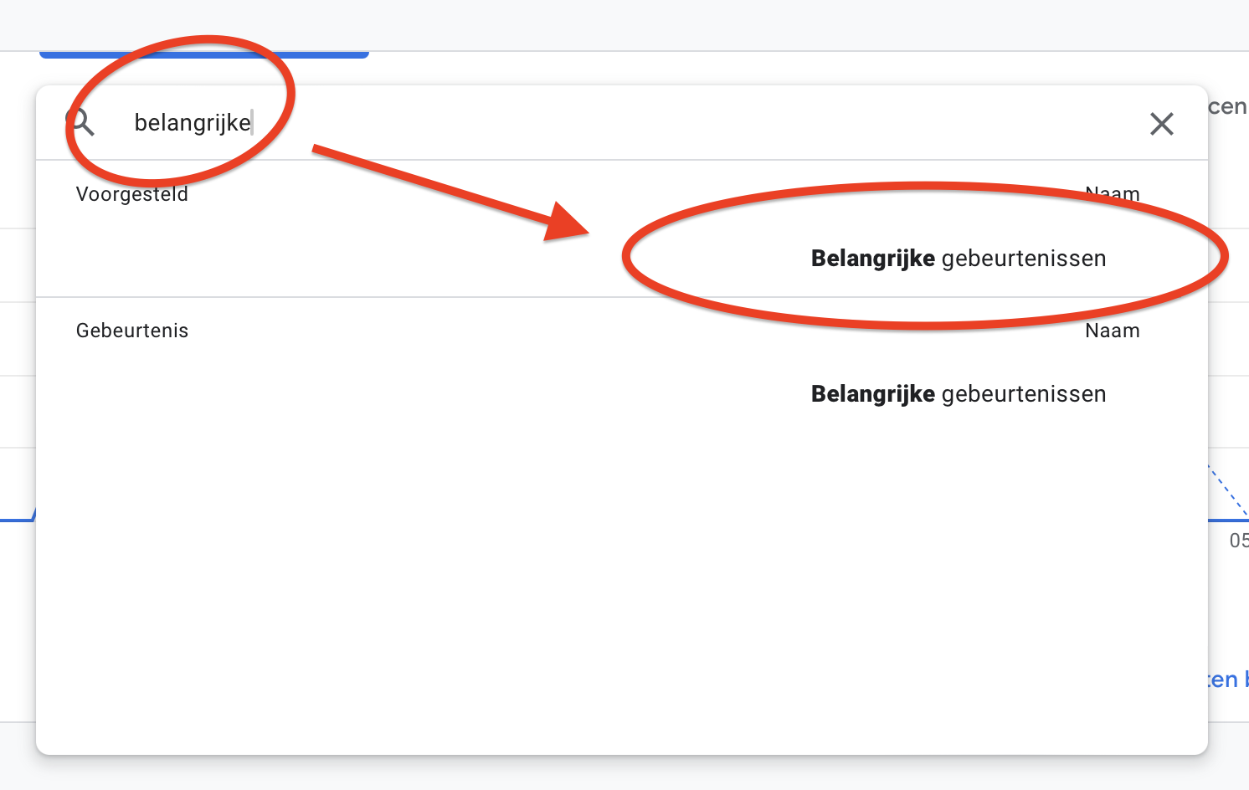Close the search panel with the X

[x=1161, y=124]
